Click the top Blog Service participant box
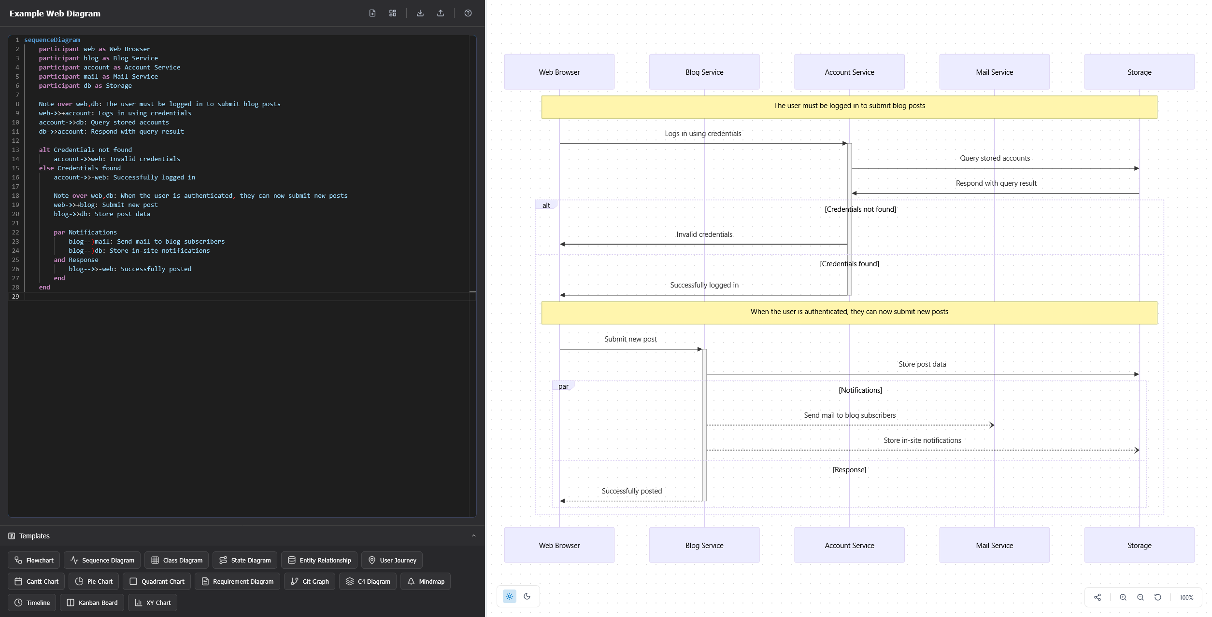Image resolution: width=1212 pixels, height=617 pixels. point(704,72)
